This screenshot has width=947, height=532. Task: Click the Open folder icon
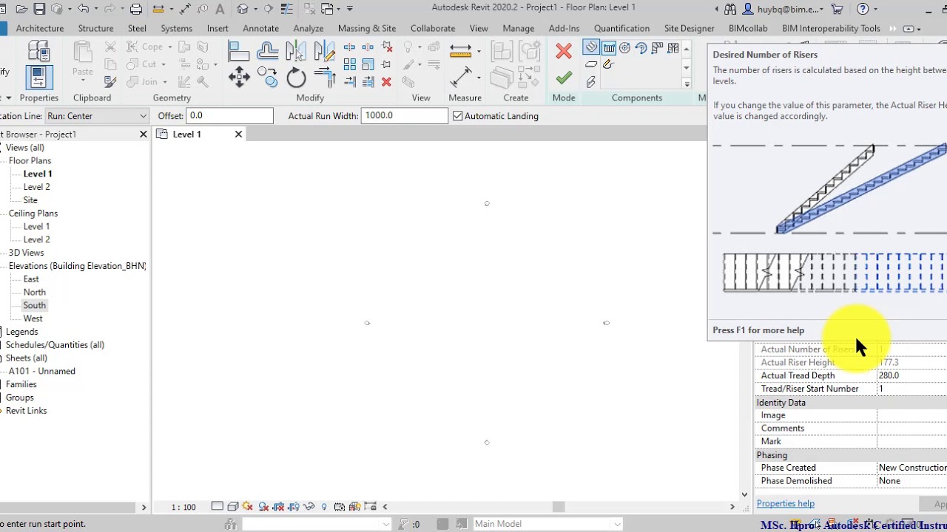pyautogui.click(x=21, y=9)
